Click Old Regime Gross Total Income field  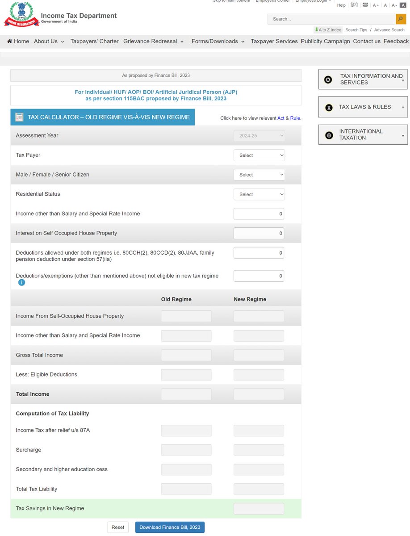click(186, 356)
